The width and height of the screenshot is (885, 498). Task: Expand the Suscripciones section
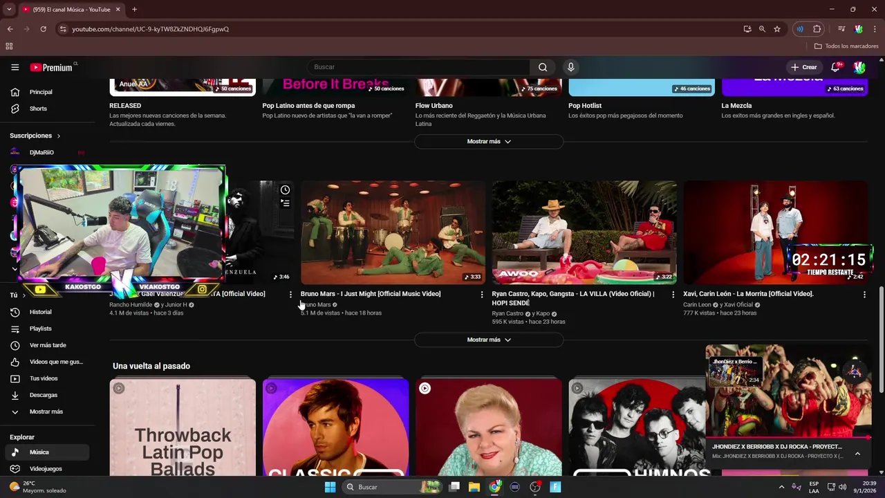click(x=35, y=136)
